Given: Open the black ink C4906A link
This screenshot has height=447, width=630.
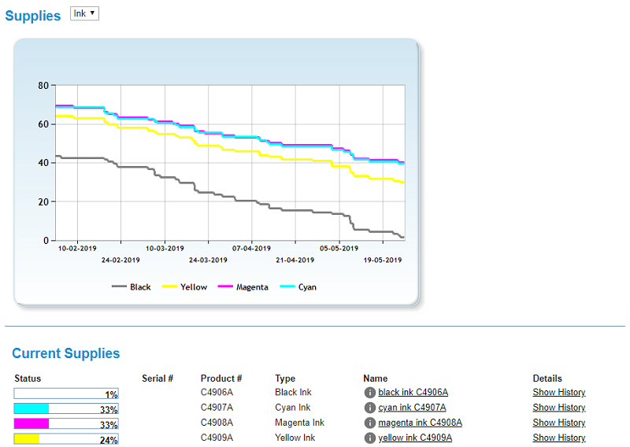Looking at the screenshot, I should click(x=413, y=393).
